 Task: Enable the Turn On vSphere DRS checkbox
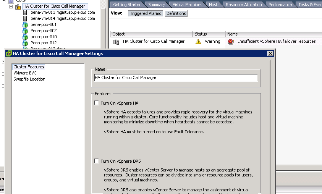[x=96, y=161]
